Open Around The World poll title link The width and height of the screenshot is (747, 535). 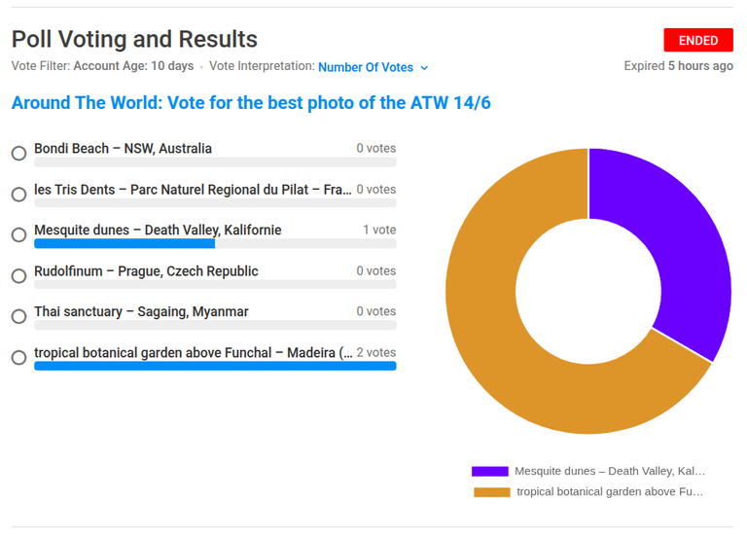[x=251, y=103]
